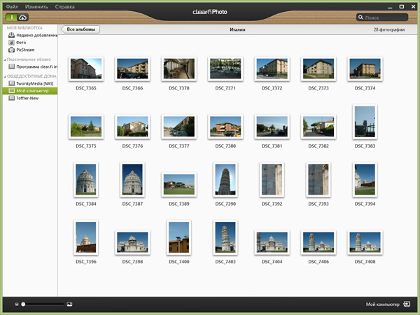Select the DSC_7390 Pisa tower thumbnail
This screenshot has width=420, height=315.
[225, 179]
